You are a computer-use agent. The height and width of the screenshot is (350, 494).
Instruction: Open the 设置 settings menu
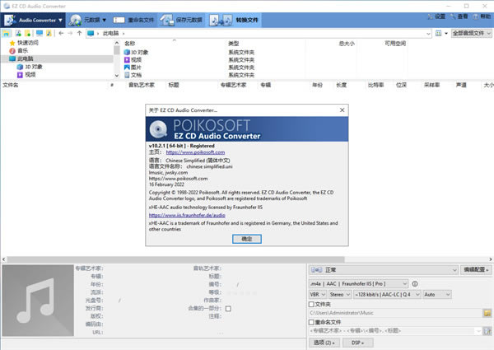[x=436, y=16]
